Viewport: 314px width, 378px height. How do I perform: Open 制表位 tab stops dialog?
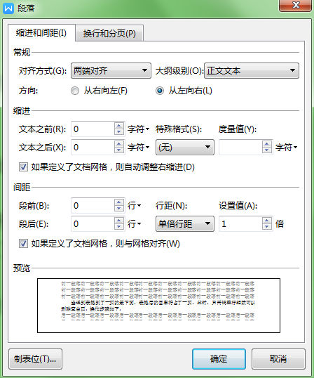[x=35, y=359]
